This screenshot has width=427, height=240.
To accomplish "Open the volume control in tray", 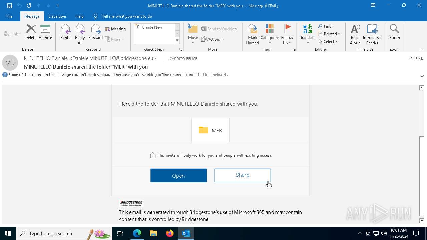I will [x=384, y=233].
